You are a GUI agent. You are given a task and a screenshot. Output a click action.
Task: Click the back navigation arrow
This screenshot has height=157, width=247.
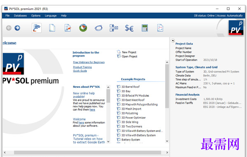[x=9, y=28]
